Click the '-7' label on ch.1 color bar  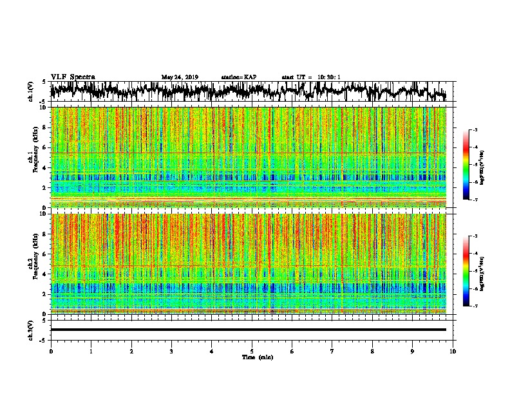(475, 200)
